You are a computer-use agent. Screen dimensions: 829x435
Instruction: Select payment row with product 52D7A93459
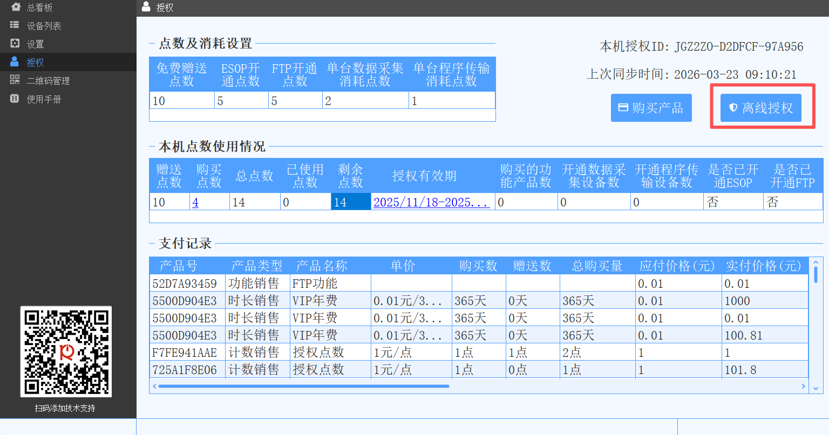[185, 284]
